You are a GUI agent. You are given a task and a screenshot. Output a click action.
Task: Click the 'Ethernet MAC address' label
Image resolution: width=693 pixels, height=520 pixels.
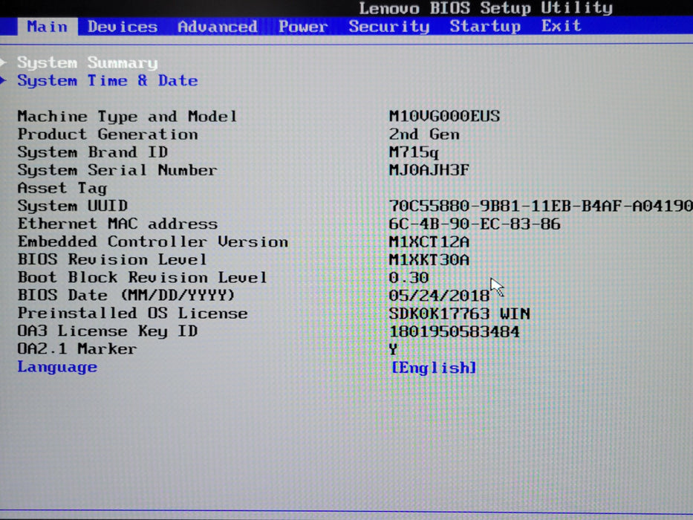tap(117, 224)
